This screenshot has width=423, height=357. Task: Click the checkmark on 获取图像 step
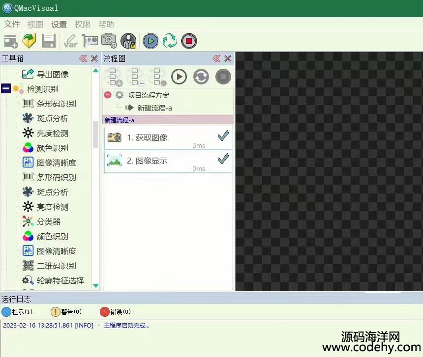223,136
